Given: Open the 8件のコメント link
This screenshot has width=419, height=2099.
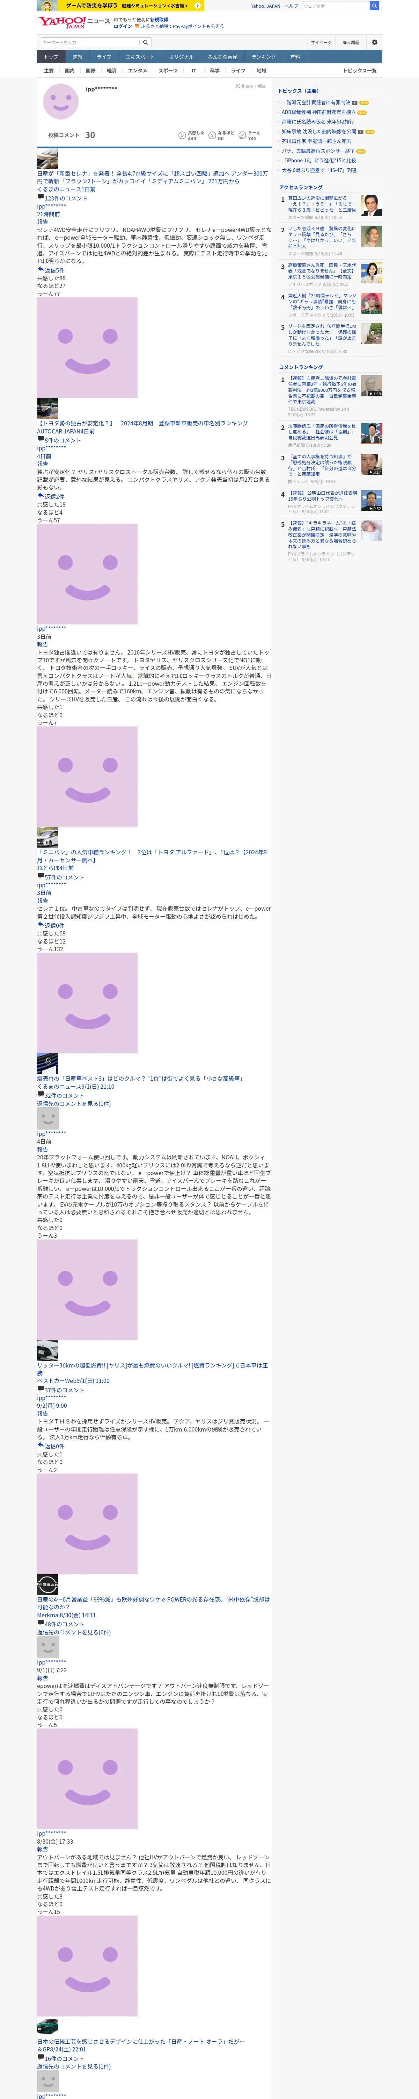Looking at the screenshot, I should [63, 440].
